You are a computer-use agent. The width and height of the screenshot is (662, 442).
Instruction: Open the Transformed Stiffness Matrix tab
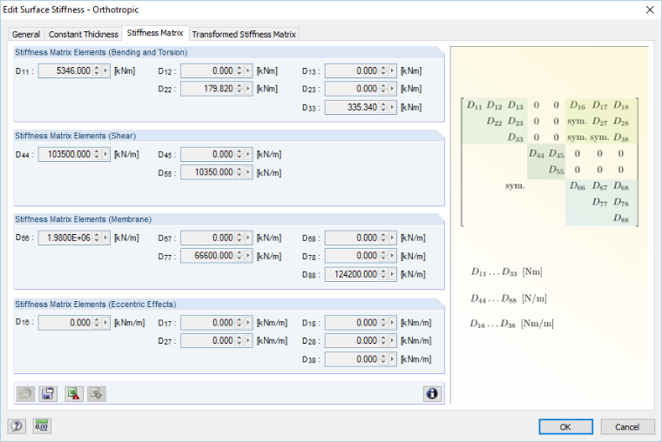pyautogui.click(x=244, y=34)
